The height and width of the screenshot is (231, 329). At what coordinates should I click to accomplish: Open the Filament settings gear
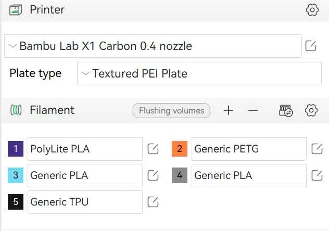point(311,110)
